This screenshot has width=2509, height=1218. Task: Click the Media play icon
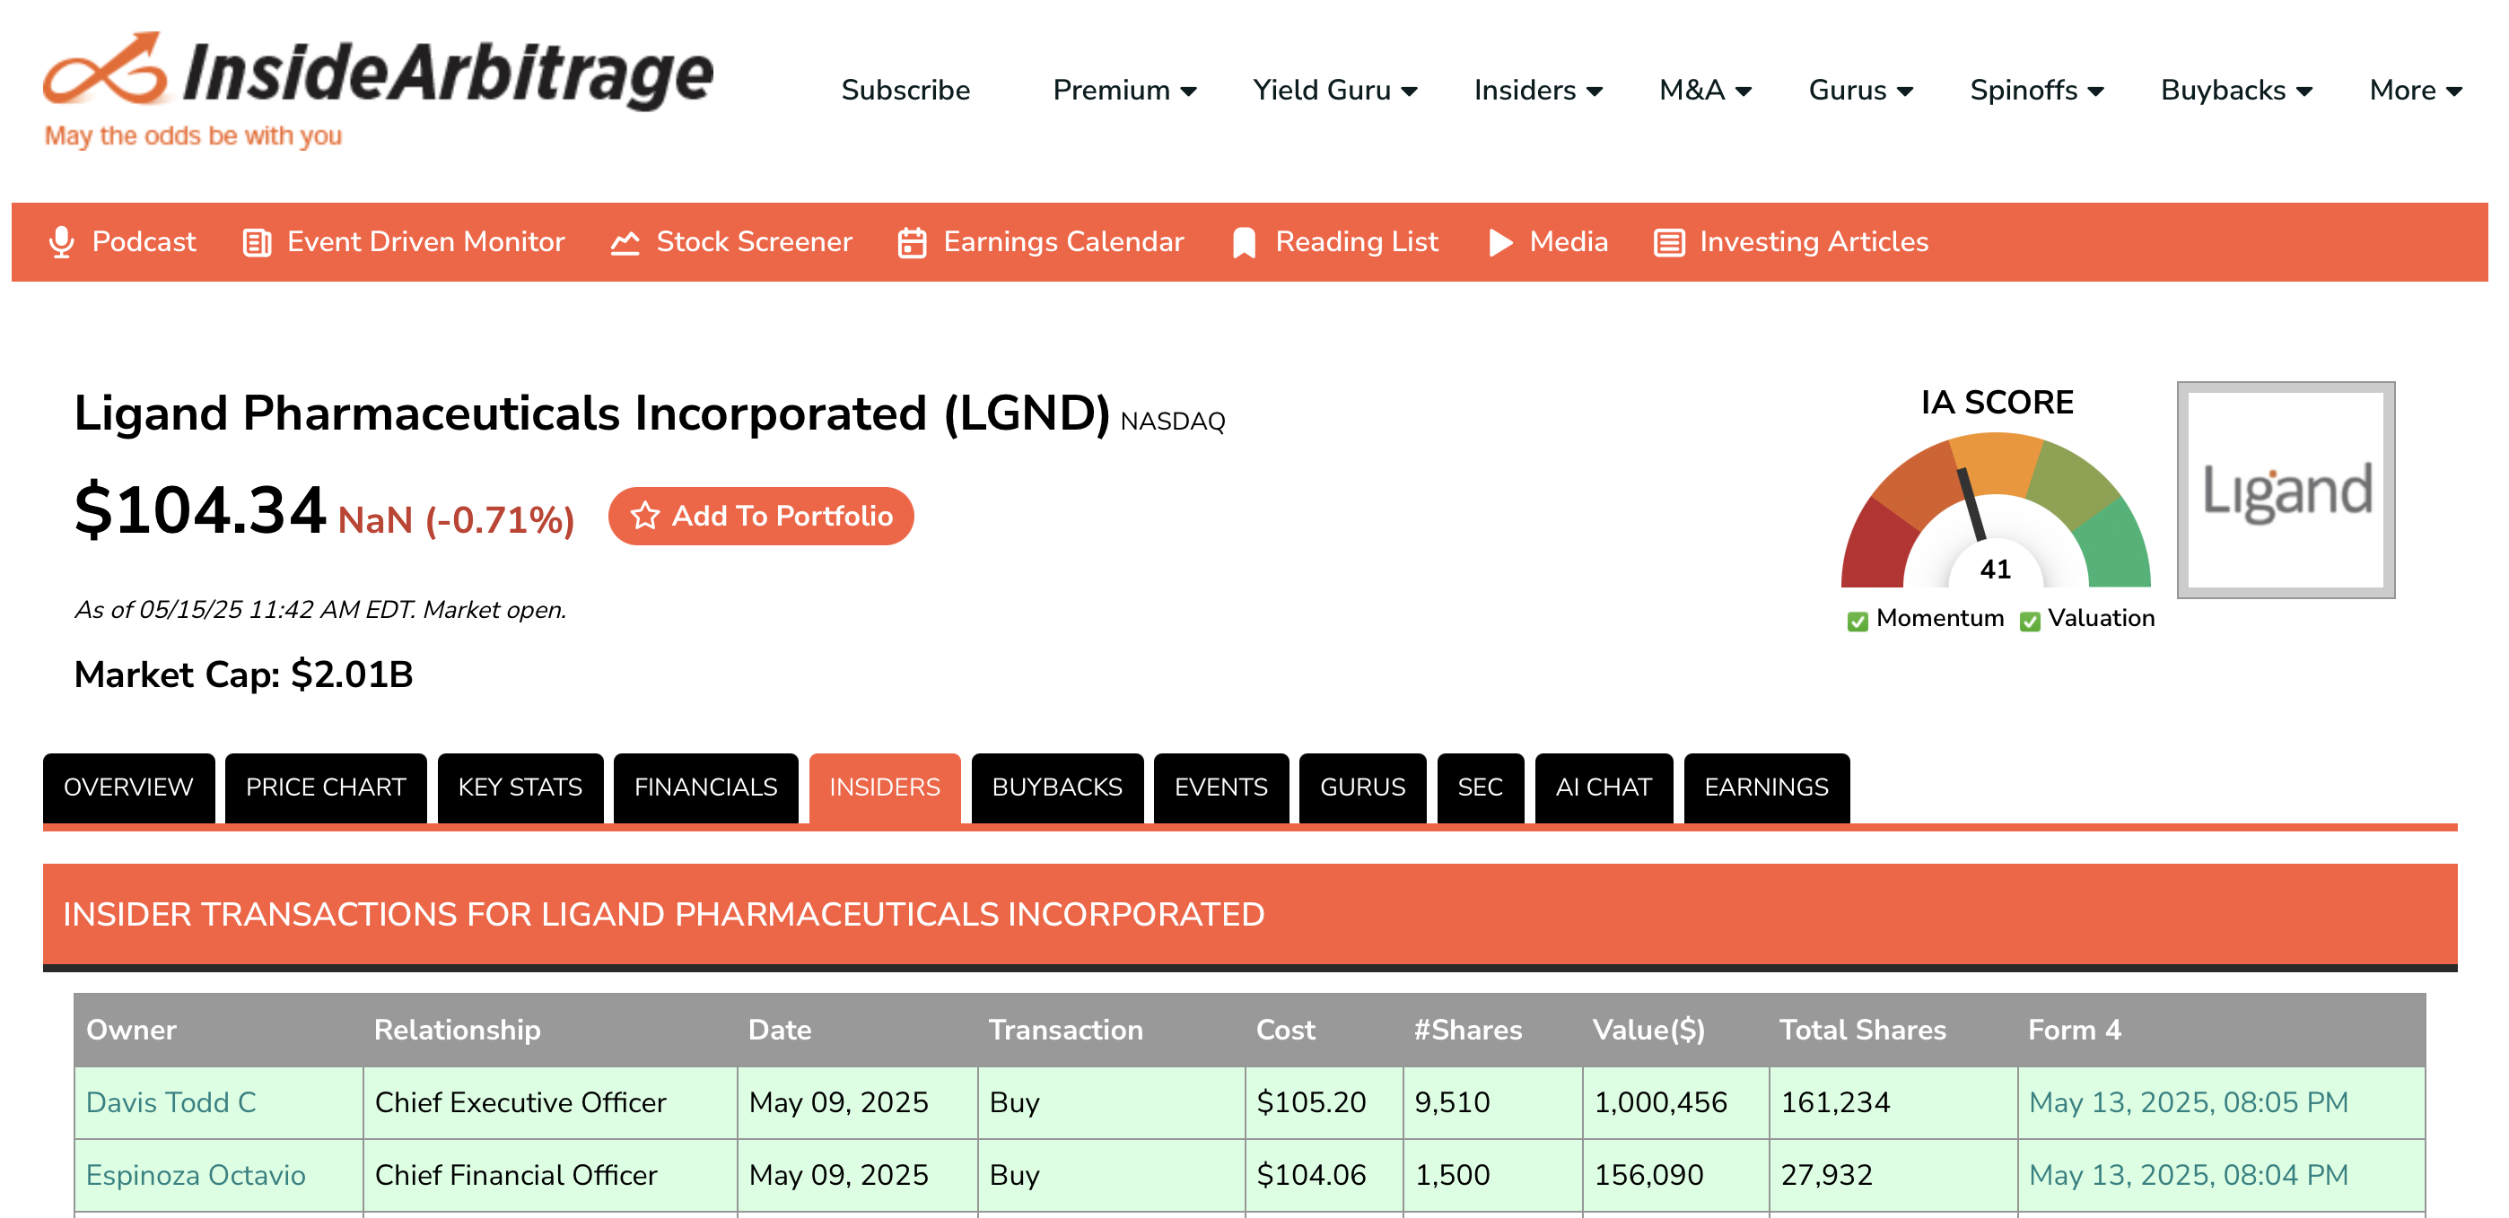[x=1500, y=242]
